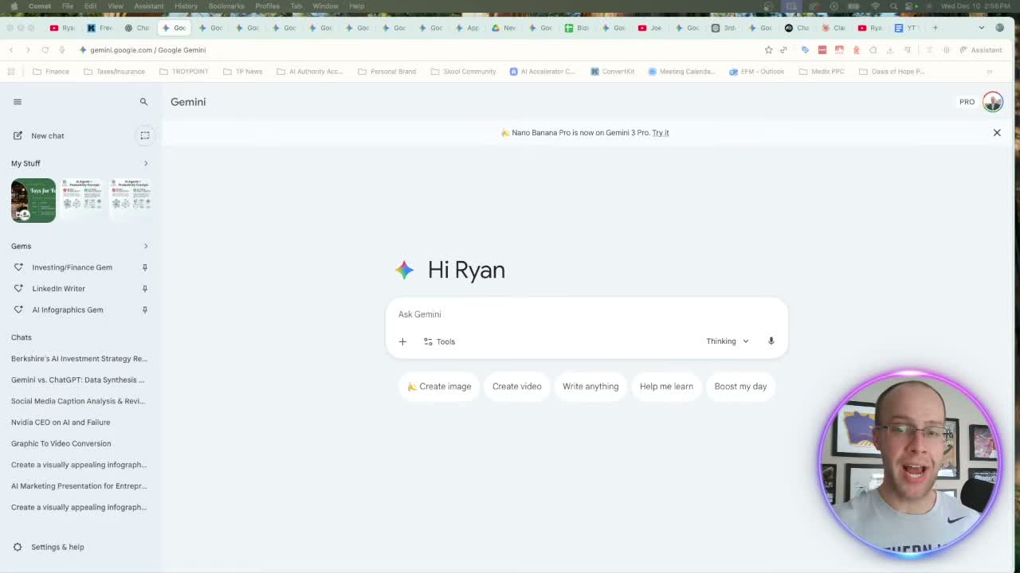Image resolution: width=1020 pixels, height=573 pixels.
Task: Select the Create video suggestion chip
Action: (516, 387)
